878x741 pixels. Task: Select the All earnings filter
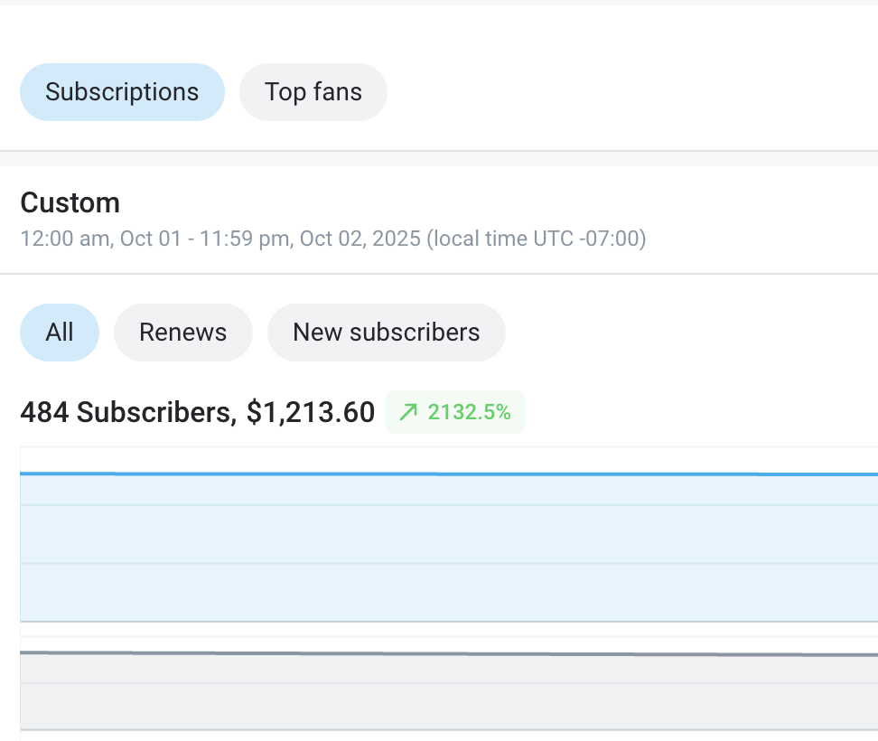click(60, 332)
